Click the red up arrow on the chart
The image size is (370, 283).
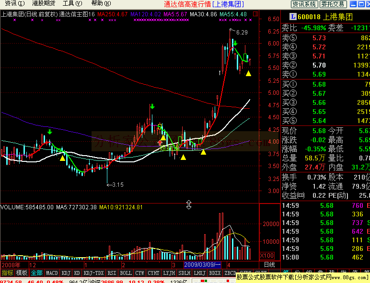[160, 142]
